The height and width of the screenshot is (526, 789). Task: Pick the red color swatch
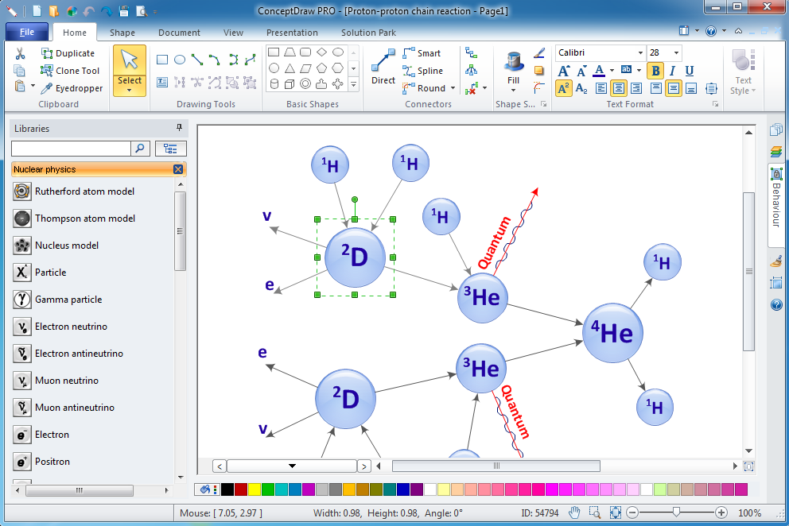coord(241,489)
